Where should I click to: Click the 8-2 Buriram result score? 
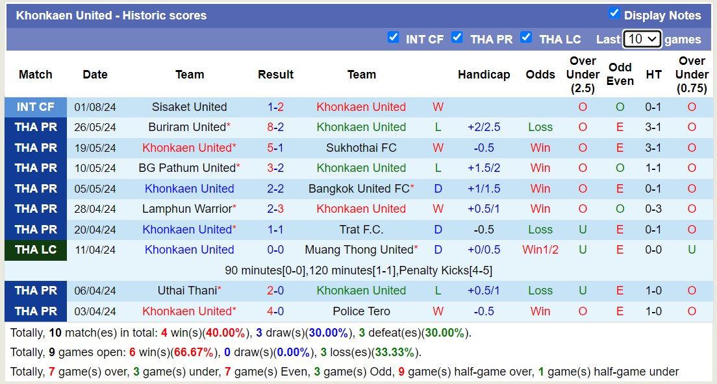[x=275, y=127]
